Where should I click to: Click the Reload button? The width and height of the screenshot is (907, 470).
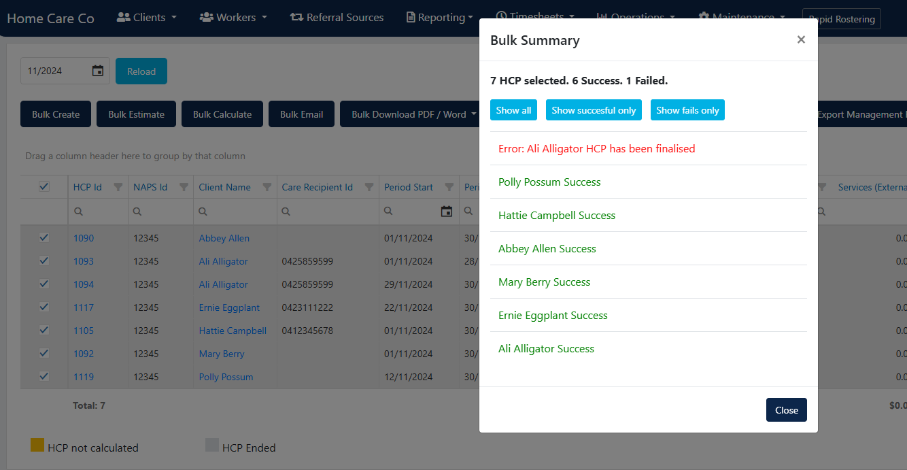click(x=141, y=71)
